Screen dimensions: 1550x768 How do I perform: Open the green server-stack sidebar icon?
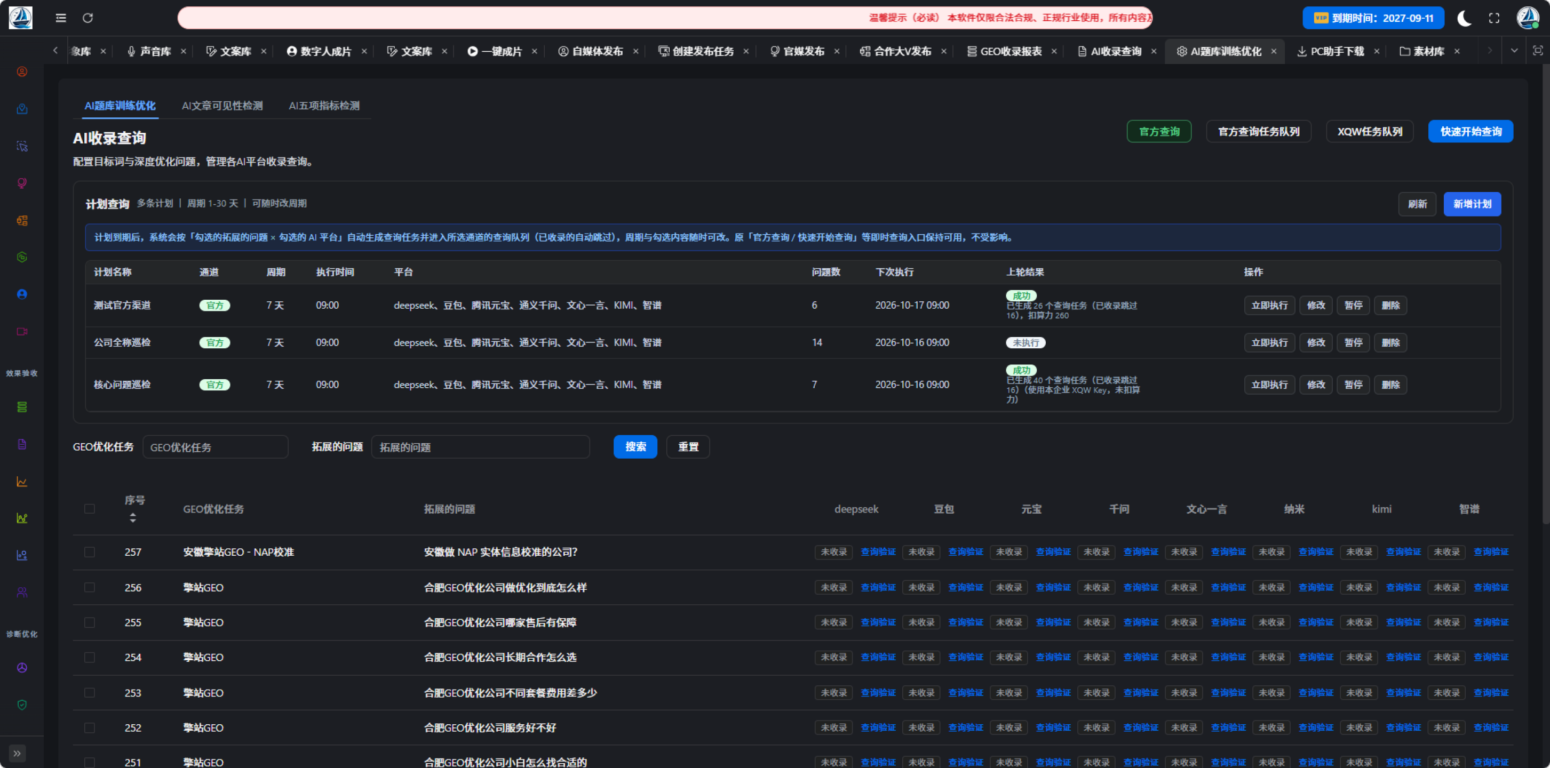(x=22, y=407)
